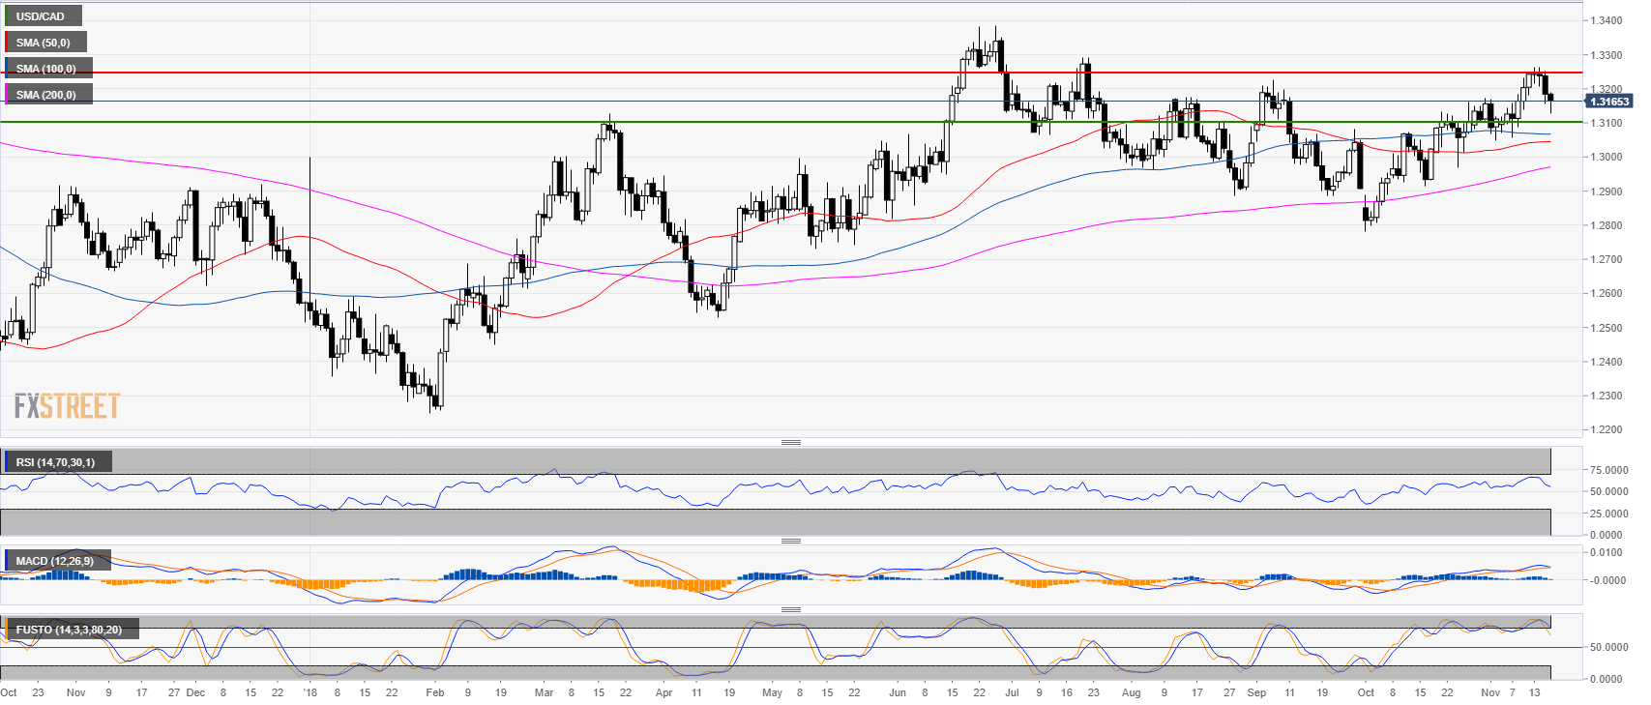Click the FXStreet watermark logo
This screenshot has height=705, width=1651.
(67, 406)
